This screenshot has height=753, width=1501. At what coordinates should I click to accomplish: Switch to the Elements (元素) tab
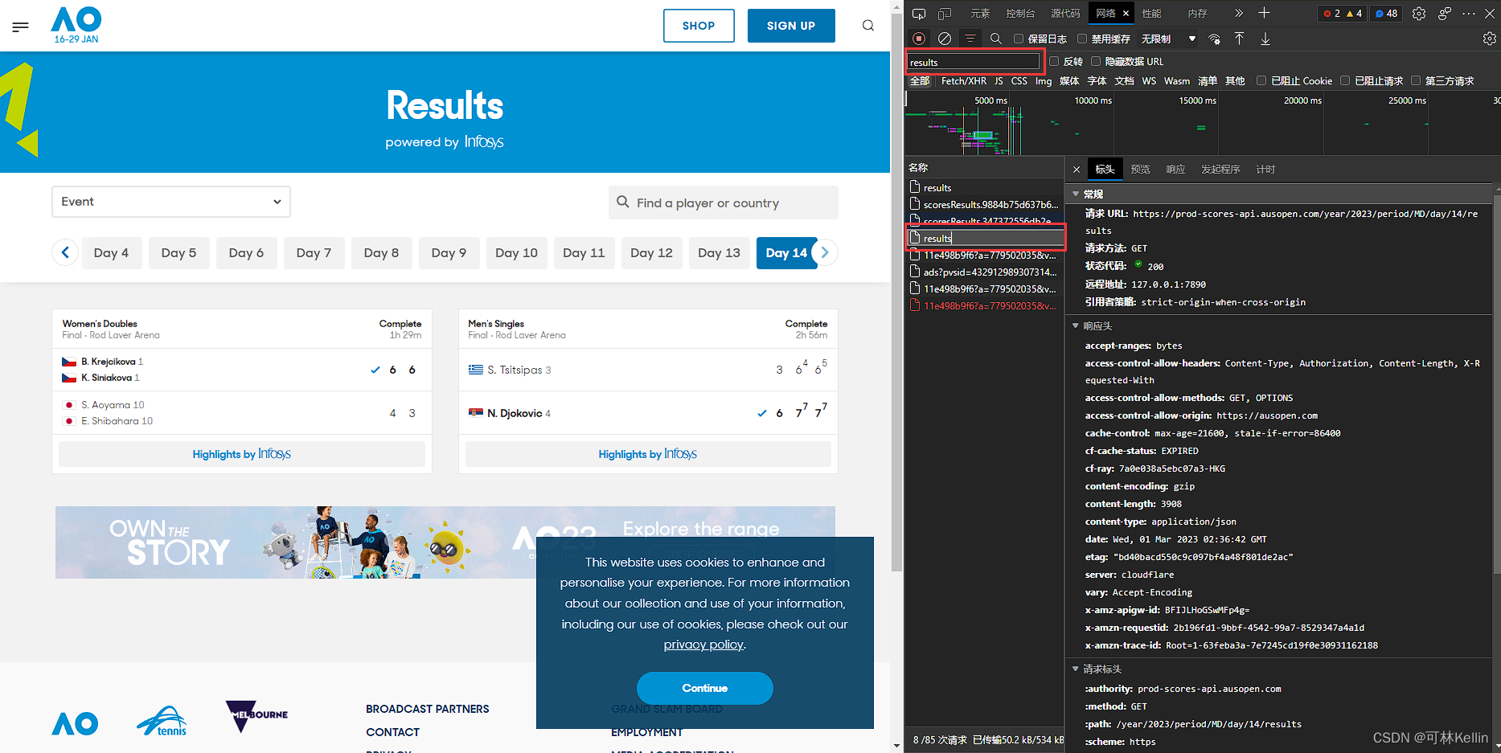pos(980,14)
